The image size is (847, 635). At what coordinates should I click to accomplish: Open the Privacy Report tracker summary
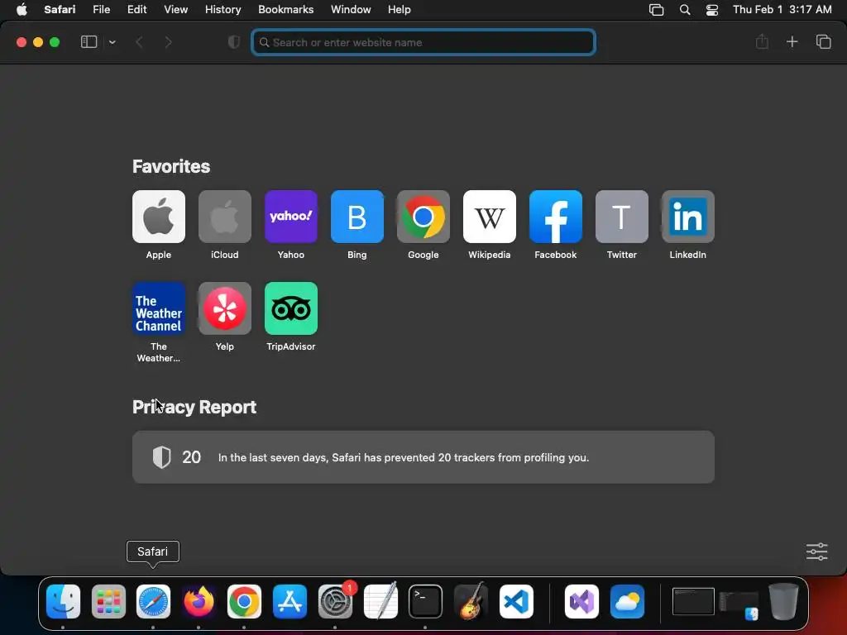423,456
